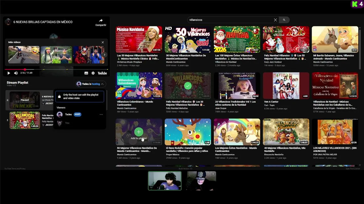This screenshot has width=364, height=204.
Task: Open 20 Villancicos Tradicionales thumbnail
Action: [237, 86]
